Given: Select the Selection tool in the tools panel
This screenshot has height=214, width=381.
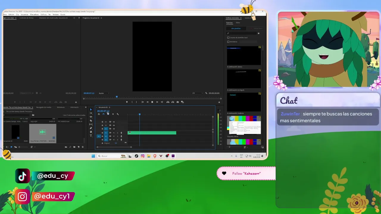Looking at the screenshot, I should point(91,110).
